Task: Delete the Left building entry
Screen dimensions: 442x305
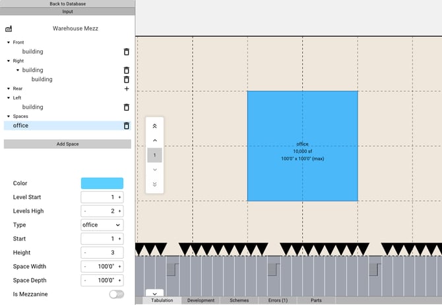Action: pyautogui.click(x=126, y=107)
